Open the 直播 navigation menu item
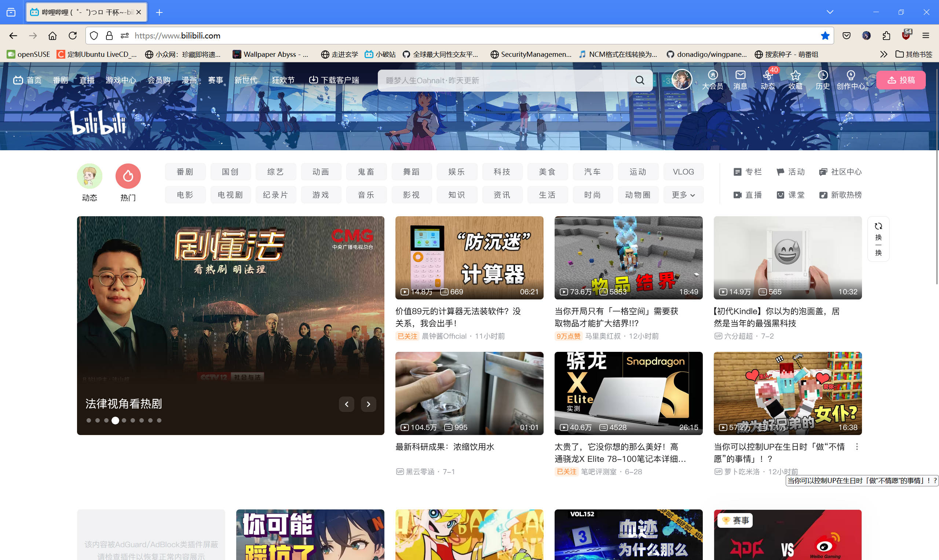This screenshot has width=939, height=560. click(x=87, y=80)
